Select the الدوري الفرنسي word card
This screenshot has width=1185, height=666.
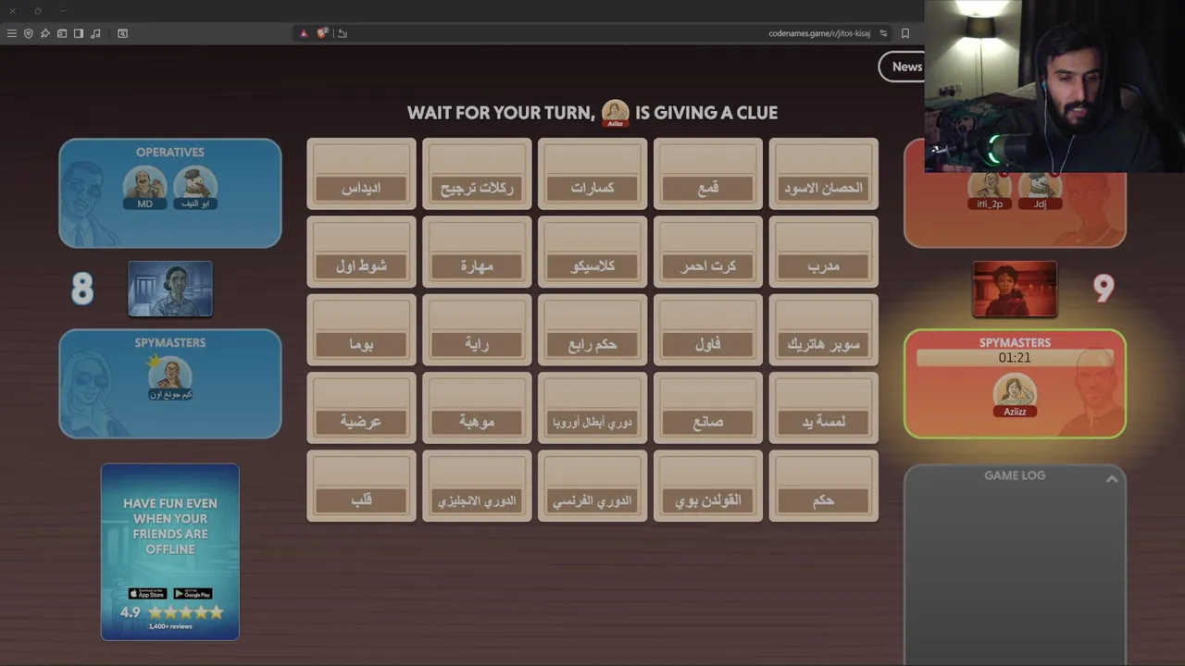[x=592, y=487]
